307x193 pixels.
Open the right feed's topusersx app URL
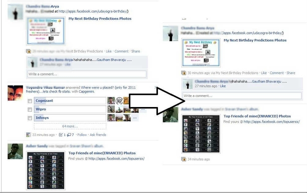271,122
